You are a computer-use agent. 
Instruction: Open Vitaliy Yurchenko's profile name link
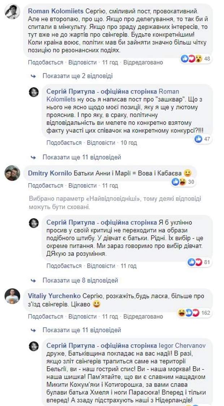tap(54, 296)
